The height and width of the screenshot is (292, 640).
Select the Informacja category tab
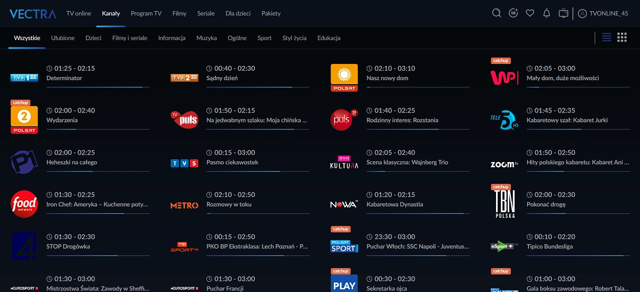[172, 38]
